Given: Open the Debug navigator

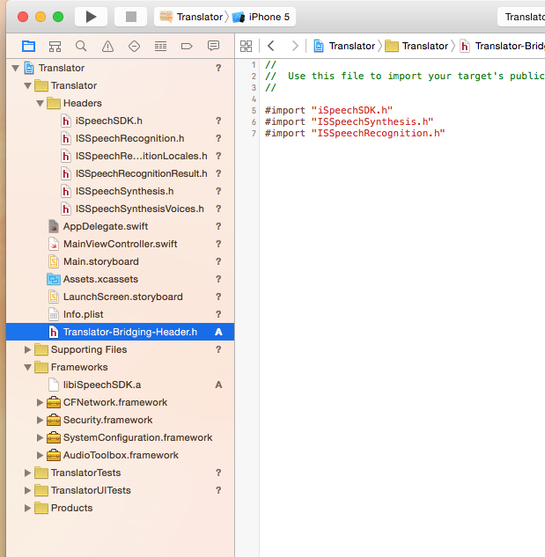Looking at the screenshot, I should point(160,46).
